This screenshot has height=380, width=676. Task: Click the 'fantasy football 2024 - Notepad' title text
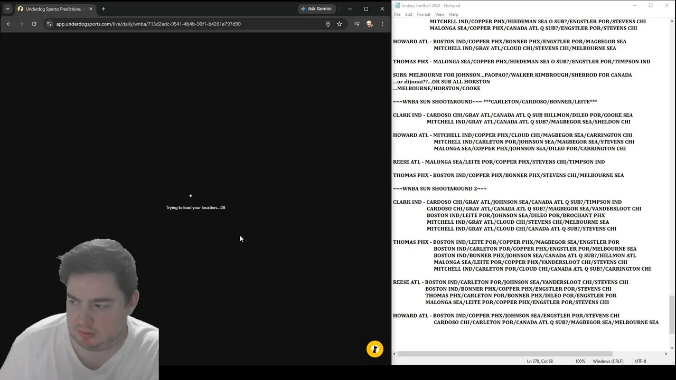pyautogui.click(x=430, y=6)
